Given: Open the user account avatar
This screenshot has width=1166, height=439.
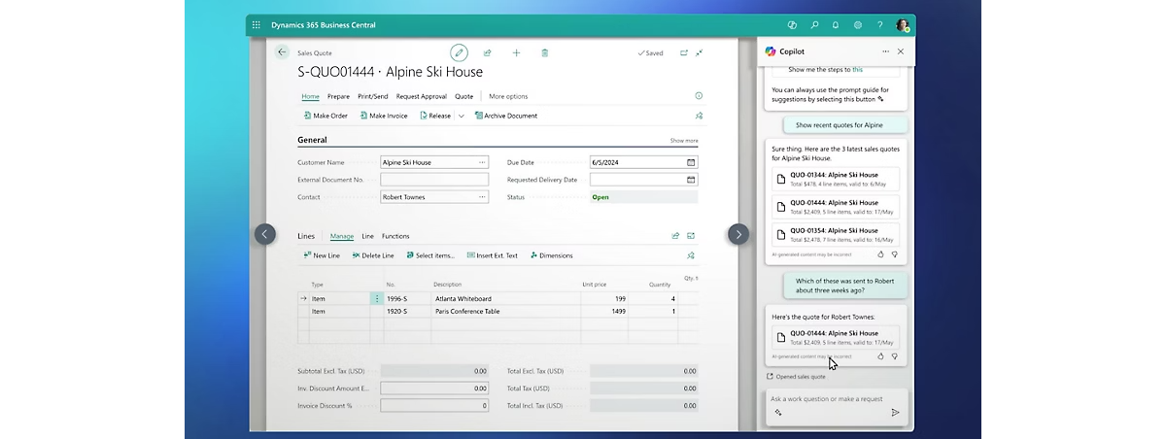Looking at the screenshot, I should (x=903, y=25).
